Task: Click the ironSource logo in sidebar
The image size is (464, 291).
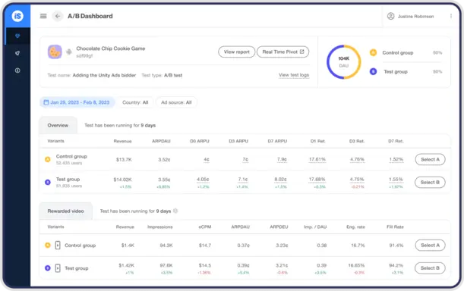Action: (x=17, y=16)
